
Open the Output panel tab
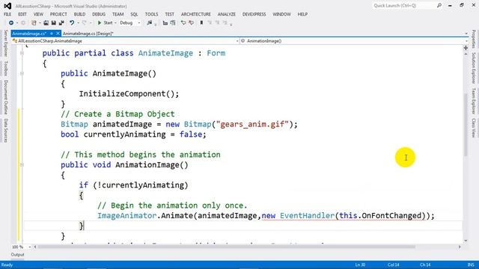point(17,255)
